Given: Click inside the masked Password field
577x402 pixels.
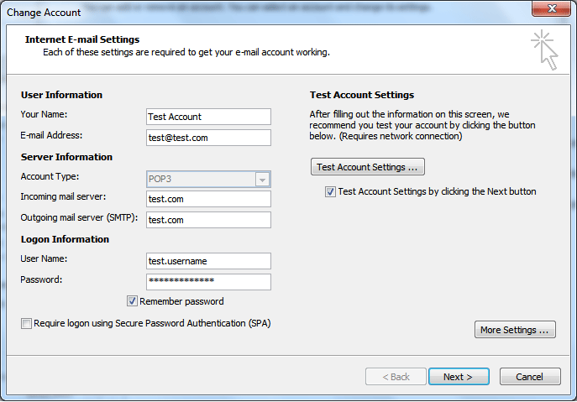Looking at the screenshot, I should coord(208,281).
